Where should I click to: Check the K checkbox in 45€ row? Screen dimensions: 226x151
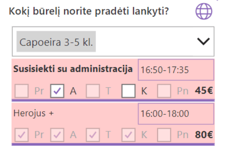tap(128, 91)
